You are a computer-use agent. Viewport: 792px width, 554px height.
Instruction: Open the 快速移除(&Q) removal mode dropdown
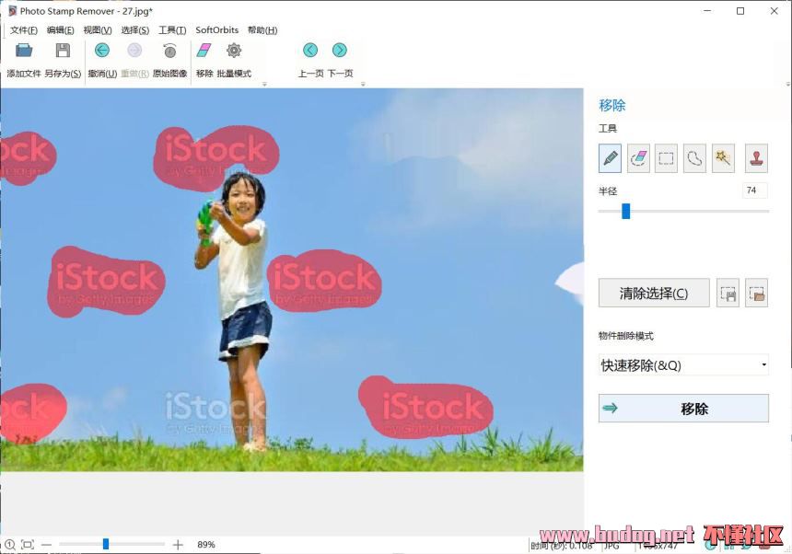pyautogui.click(x=683, y=364)
